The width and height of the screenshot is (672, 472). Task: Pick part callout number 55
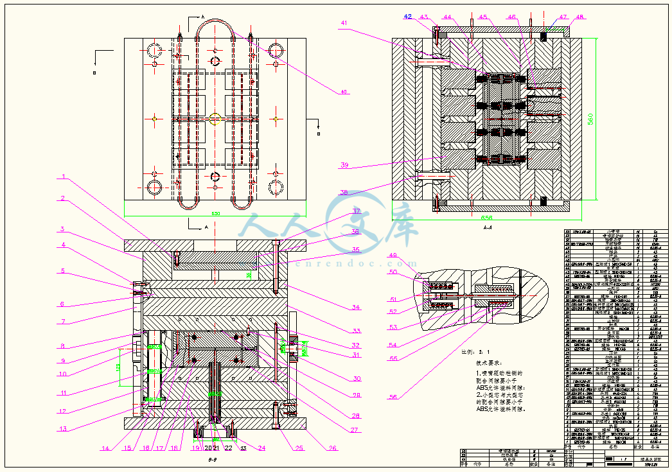[393, 359]
